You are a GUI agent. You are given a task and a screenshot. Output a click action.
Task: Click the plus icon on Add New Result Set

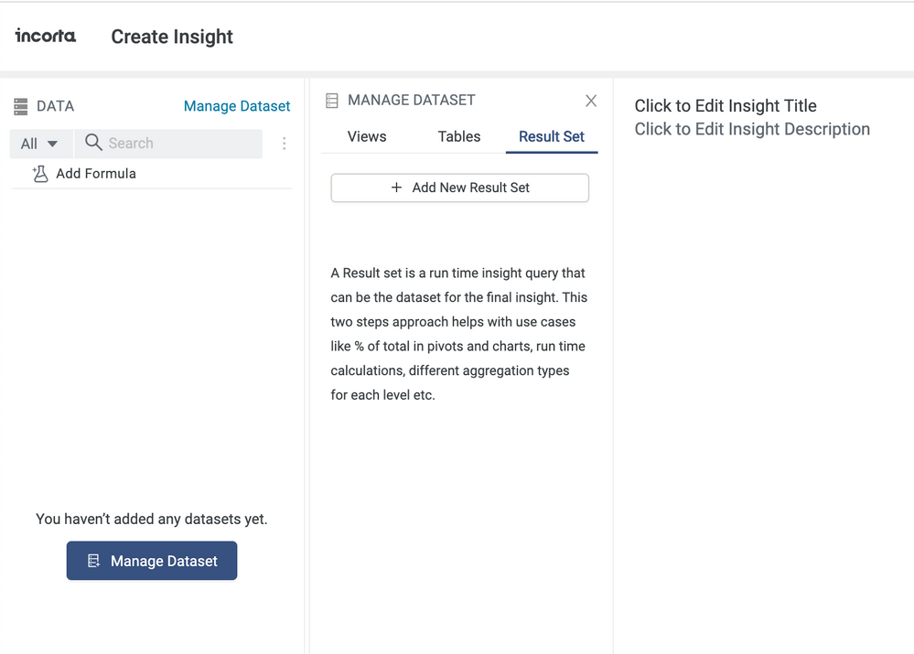click(396, 188)
